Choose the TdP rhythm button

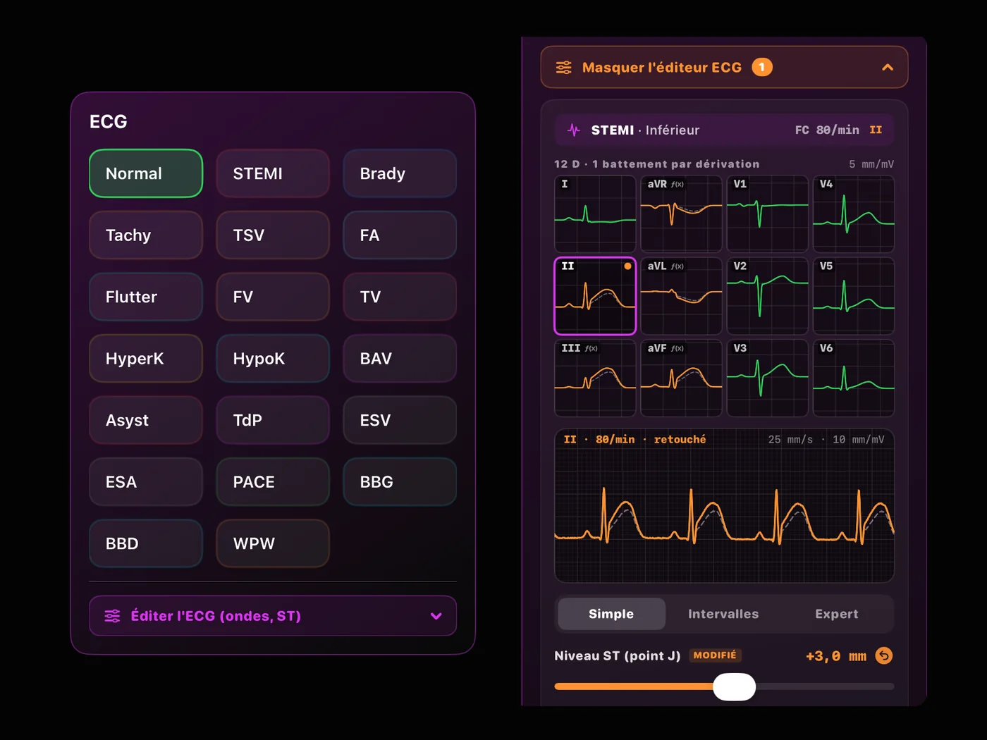(x=273, y=420)
